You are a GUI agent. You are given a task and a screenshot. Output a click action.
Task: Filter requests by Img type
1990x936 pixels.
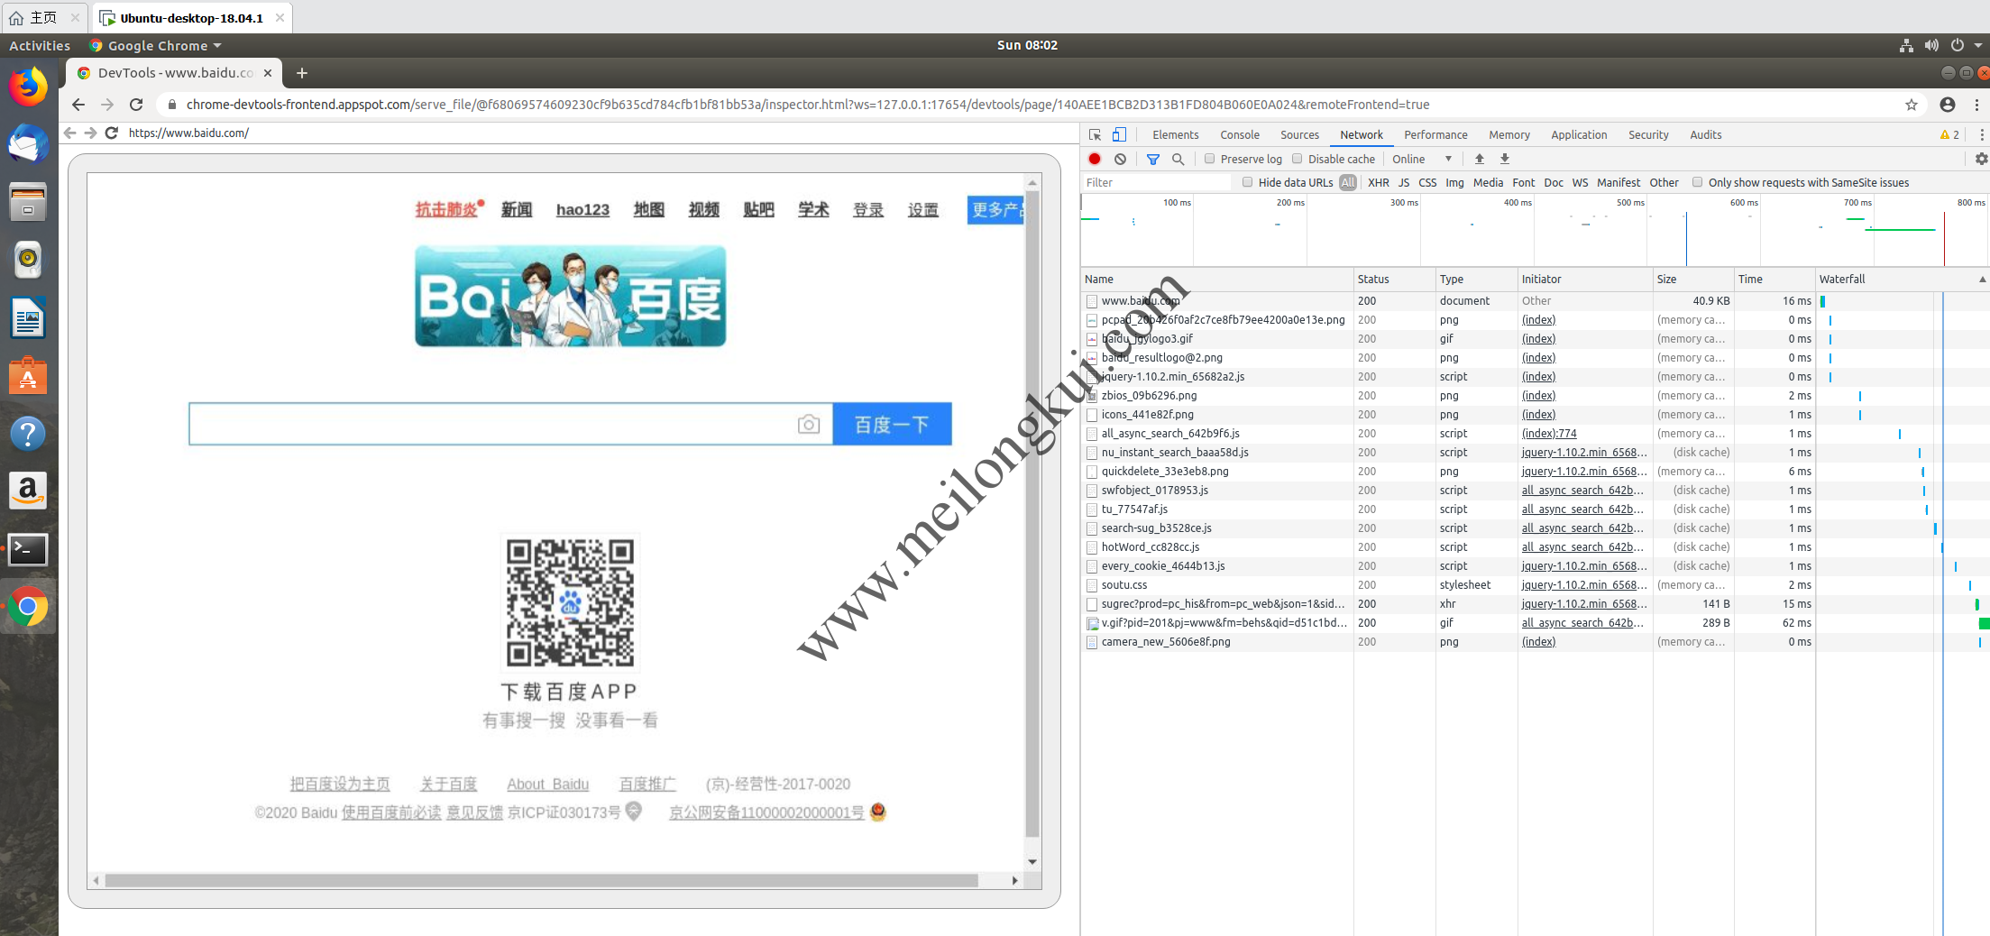1454,182
